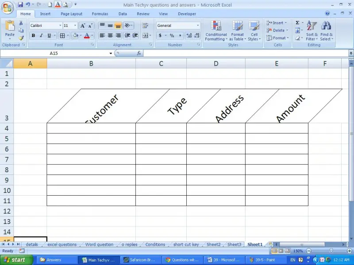Expand Cell Styles gallery

coord(254,31)
